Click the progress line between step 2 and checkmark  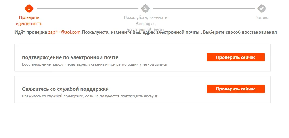click(x=204, y=9)
